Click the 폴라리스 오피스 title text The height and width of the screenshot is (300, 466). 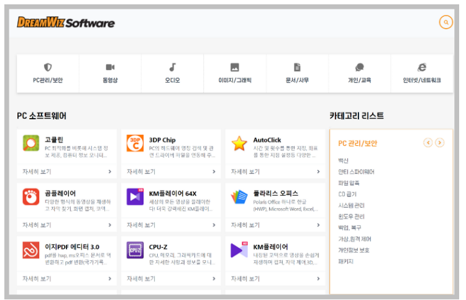coord(275,193)
